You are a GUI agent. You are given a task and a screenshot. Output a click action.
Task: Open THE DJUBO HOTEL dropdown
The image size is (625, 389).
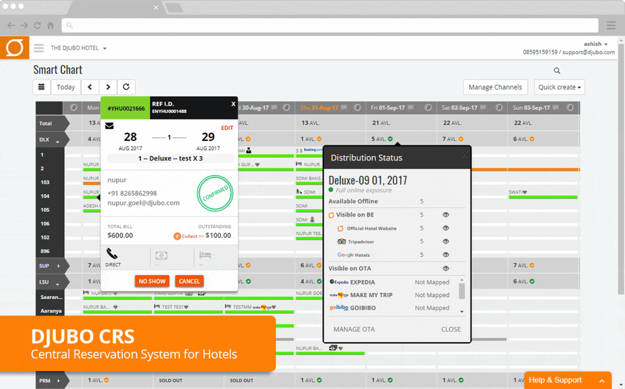tap(79, 48)
